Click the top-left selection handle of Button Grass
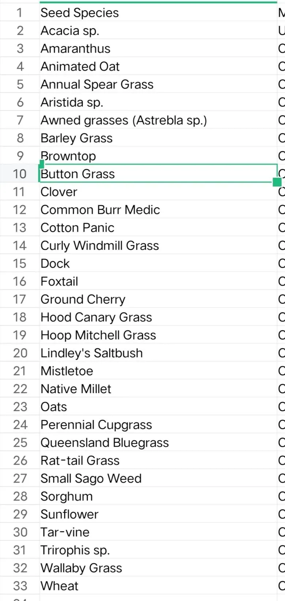Screen dimensions: 285x601 41,165
